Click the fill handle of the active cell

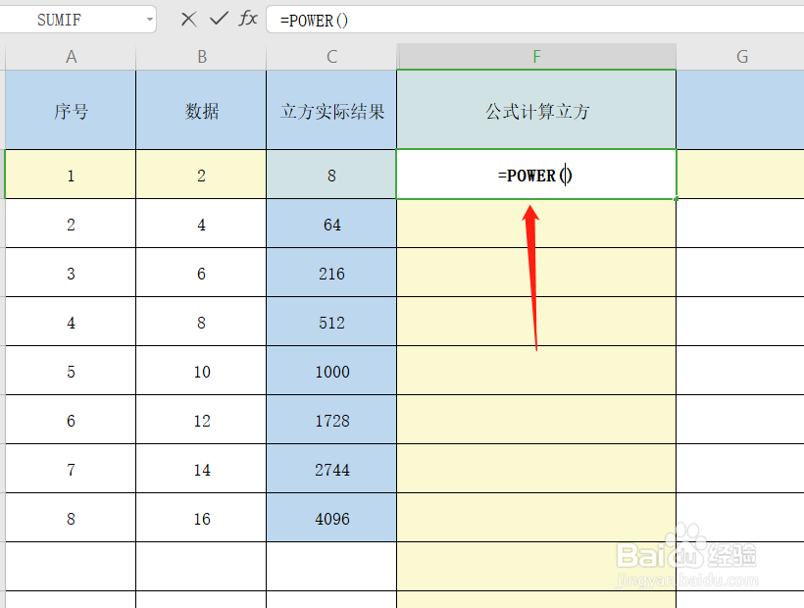pos(677,198)
